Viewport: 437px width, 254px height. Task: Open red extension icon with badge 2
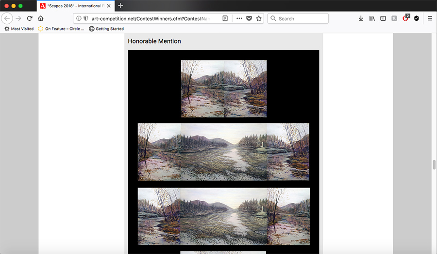[406, 18]
